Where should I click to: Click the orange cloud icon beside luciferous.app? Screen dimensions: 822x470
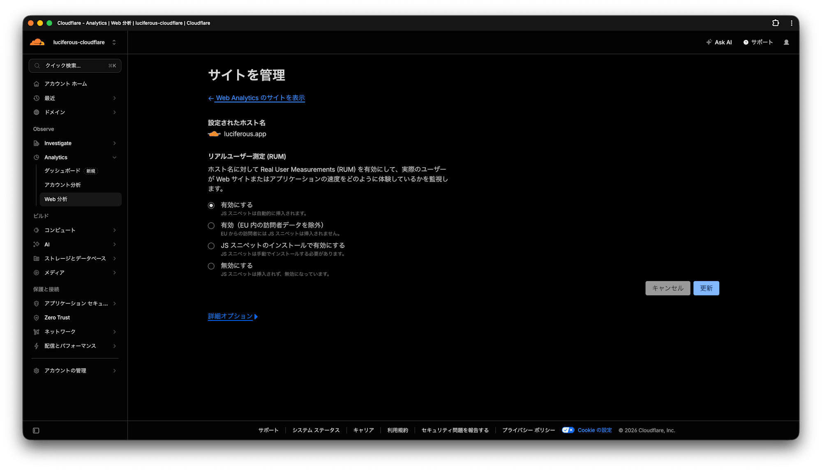click(214, 134)
